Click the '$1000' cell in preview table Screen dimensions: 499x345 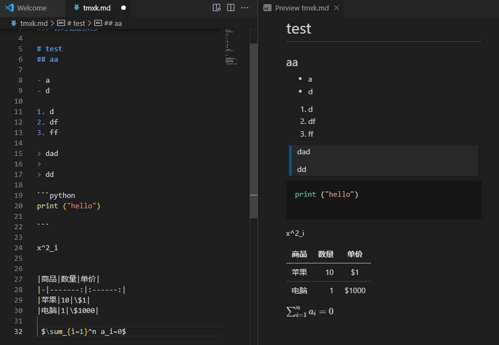[355, 290]
